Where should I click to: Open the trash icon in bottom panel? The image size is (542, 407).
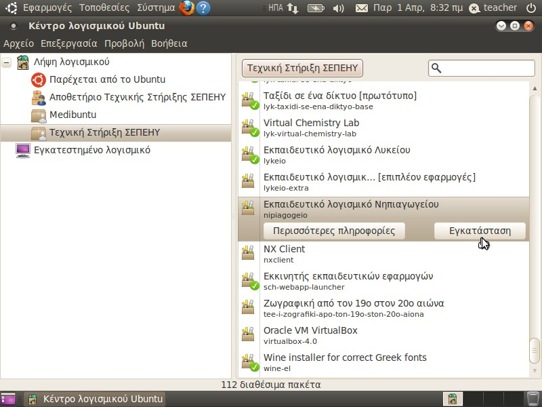[x=533, y=399]
